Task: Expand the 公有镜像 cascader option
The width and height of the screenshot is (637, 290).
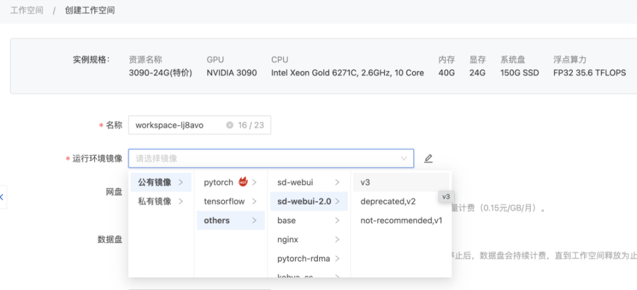Action: (161, 182)
